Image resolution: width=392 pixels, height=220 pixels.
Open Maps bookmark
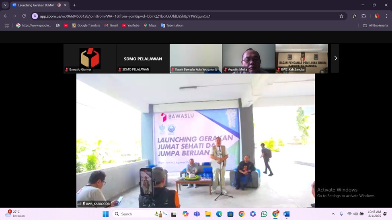pyautogui.click(x=150, y=25)
